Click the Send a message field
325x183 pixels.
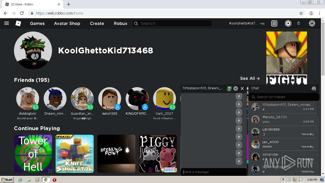click(214, 172)
